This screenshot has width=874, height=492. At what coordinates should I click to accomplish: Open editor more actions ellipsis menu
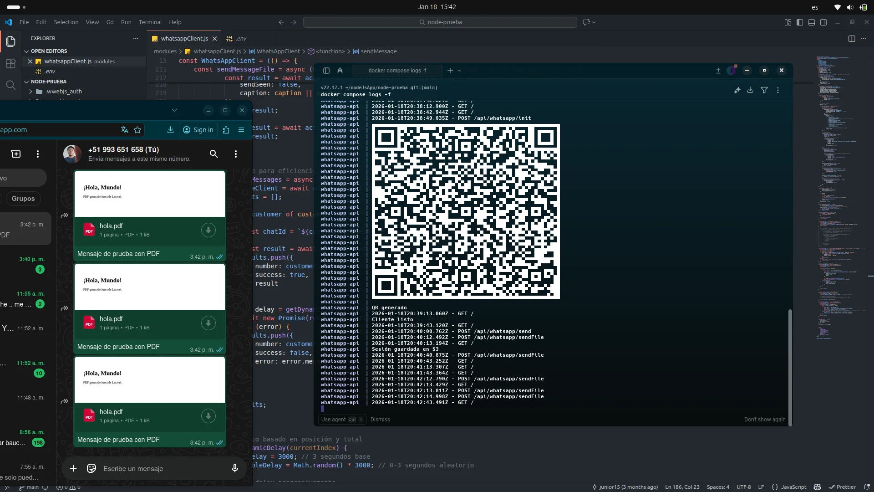point(864,39)
